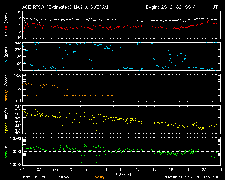Viewport: 225px width, 180px height.
Task: Click the orange Density axis label
Action: pos(6,96)
